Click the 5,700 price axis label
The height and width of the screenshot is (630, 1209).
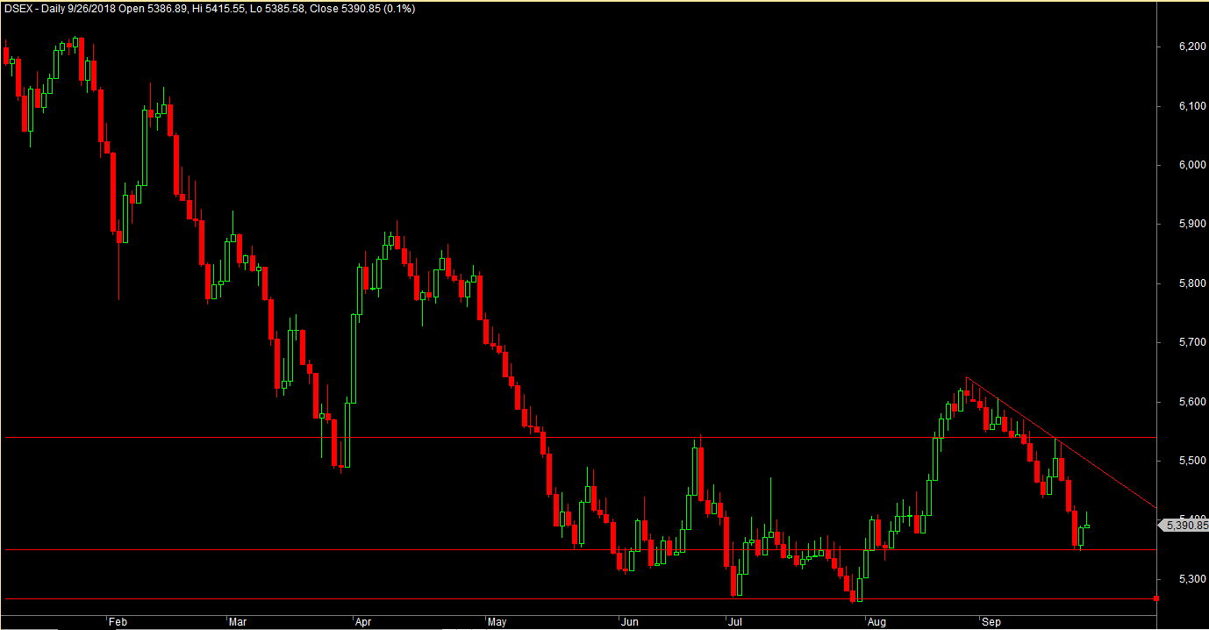(1192, 343)
